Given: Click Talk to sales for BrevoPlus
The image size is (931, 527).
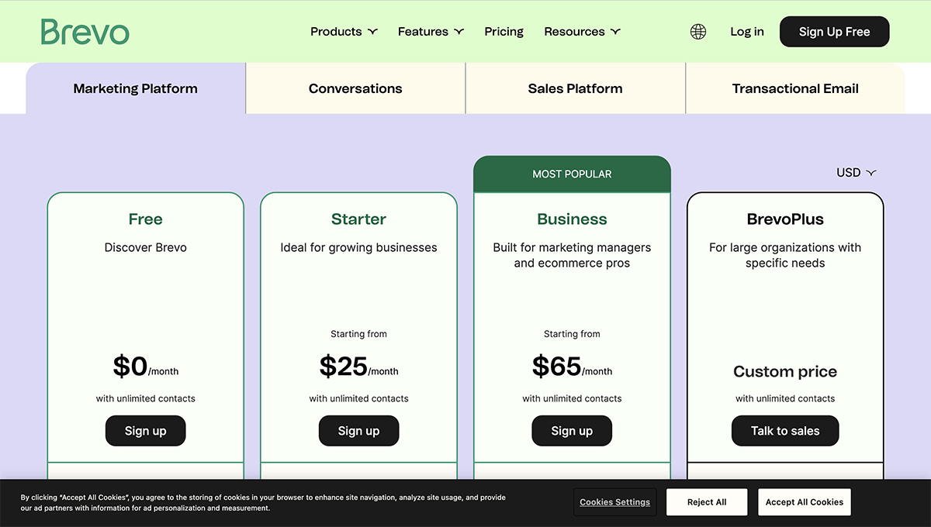Looking at the screenshot, I should point(785,430).
